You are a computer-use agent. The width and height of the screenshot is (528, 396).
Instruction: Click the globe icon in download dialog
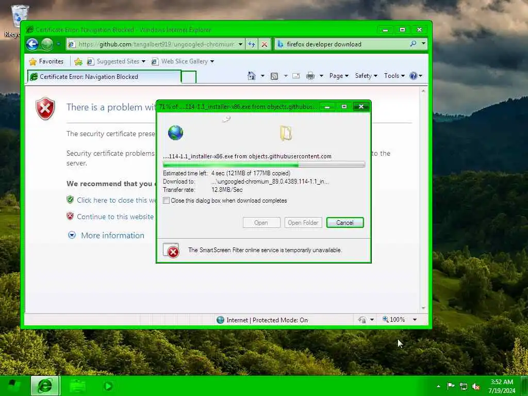[x=175, y=133]
